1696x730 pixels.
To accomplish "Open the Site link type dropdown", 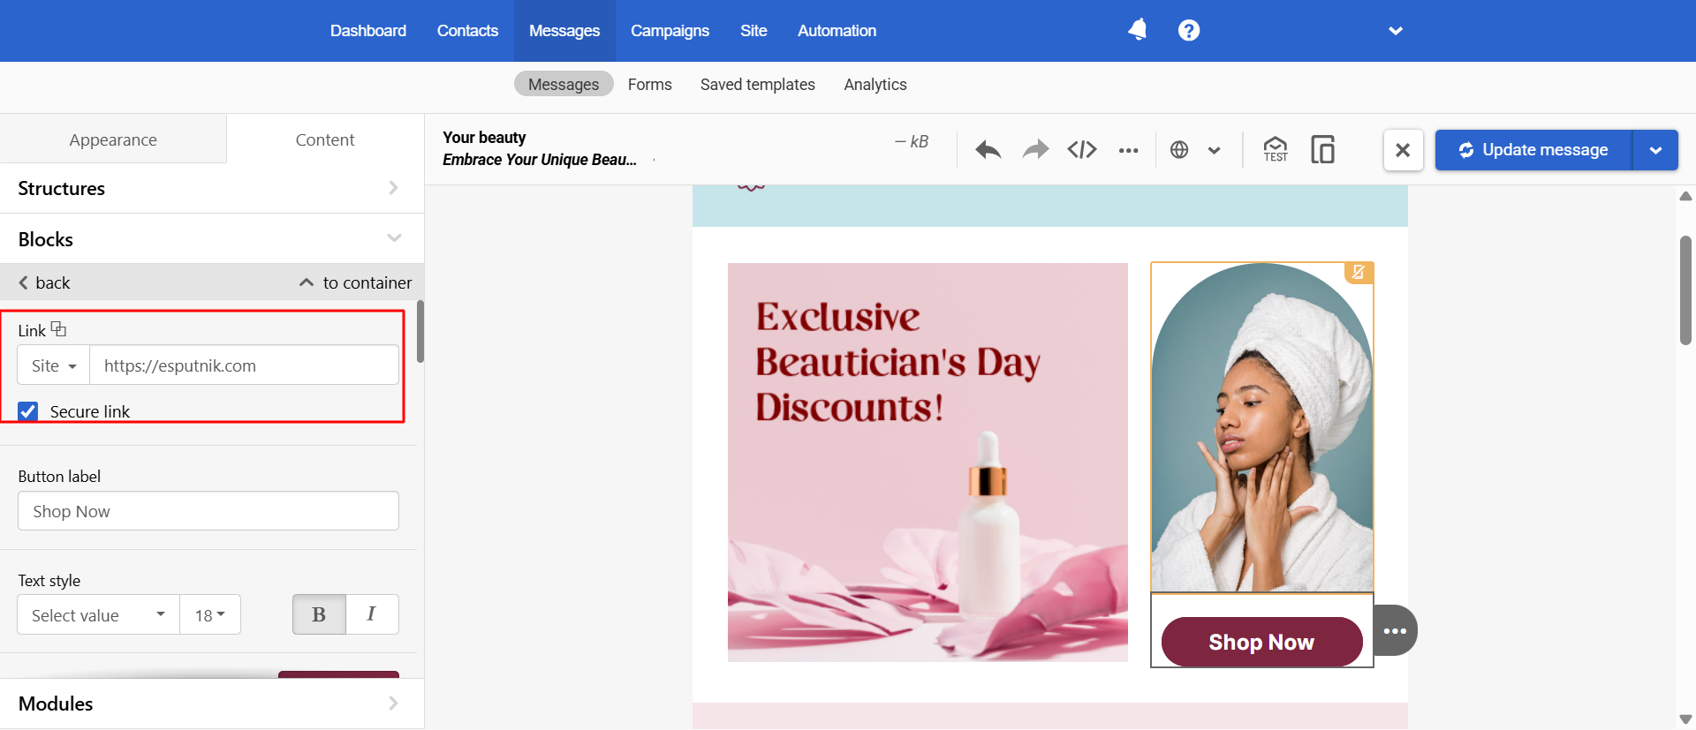I will pyautogui.click(x=54, y=365).
